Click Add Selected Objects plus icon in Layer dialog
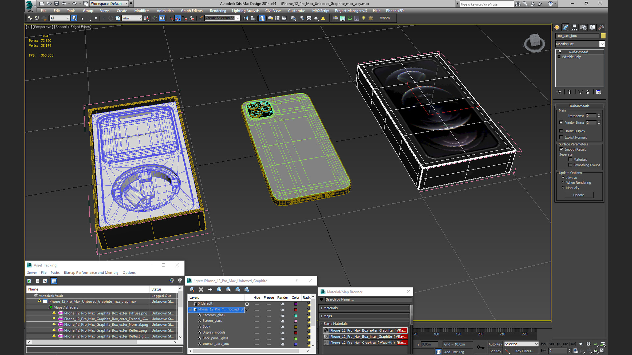Screen dimensions: 632x355 [x=210, y=290]
